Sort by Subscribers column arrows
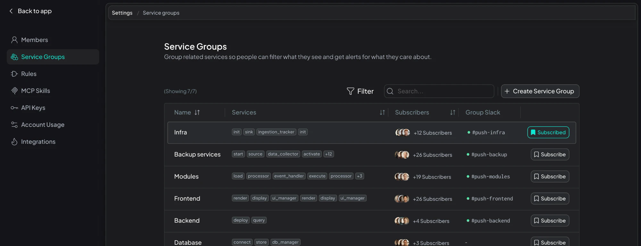This screenshot has width=641, height=246. 453,113
